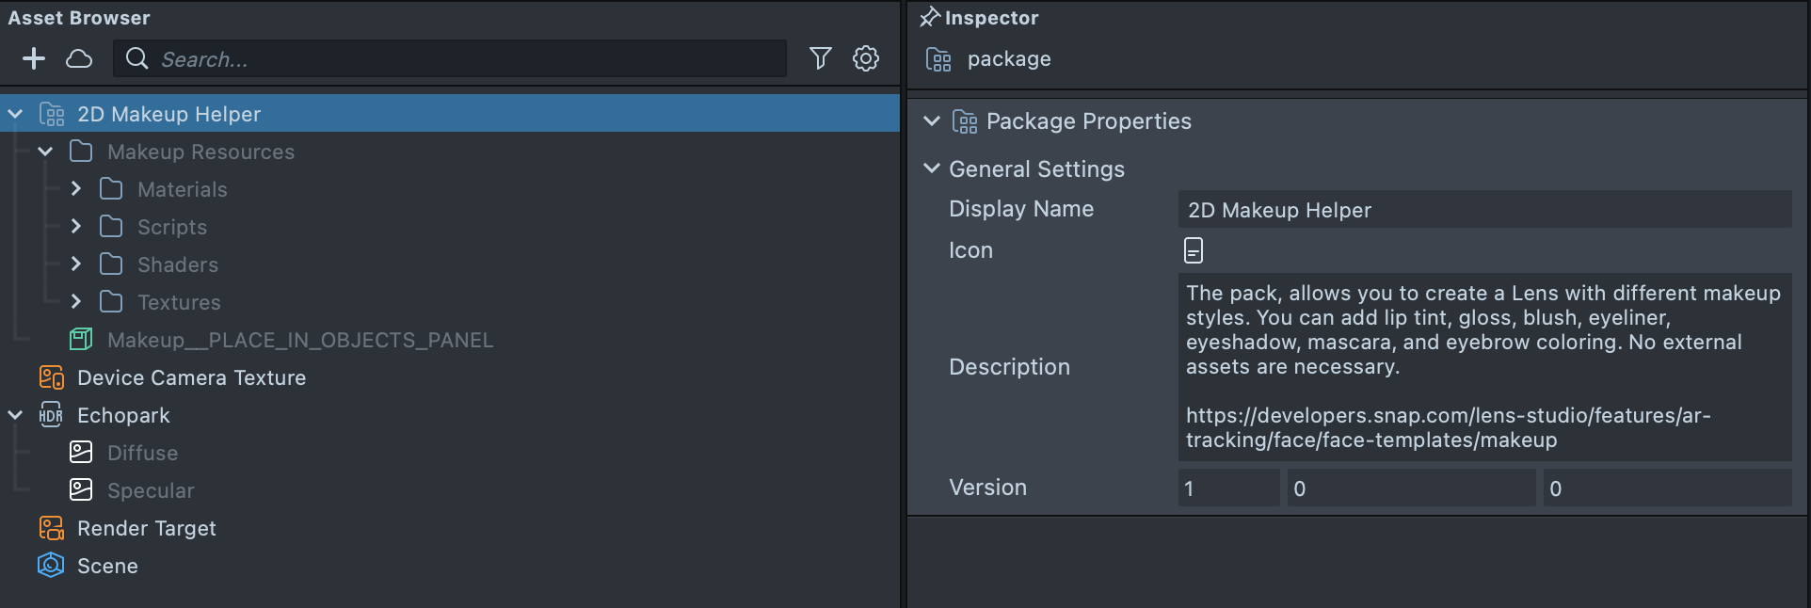Select the Makeup__PLACE_IN_OBJECTS_PANEL prefab icon
Image resolution: width=1811 pixels, height=608 pixels.
81,340
